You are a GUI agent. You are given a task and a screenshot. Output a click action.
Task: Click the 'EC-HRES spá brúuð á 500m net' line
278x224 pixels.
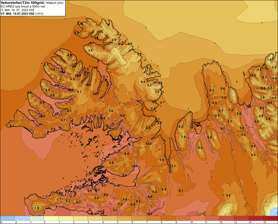point(23,6)
